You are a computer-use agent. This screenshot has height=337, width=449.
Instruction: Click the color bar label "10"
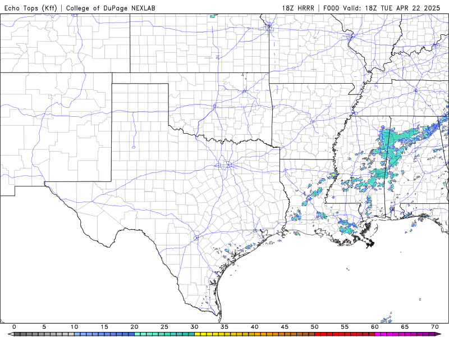tap(75, 327)
